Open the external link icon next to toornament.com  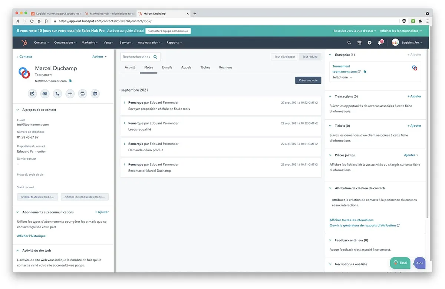tap(359, 72)
